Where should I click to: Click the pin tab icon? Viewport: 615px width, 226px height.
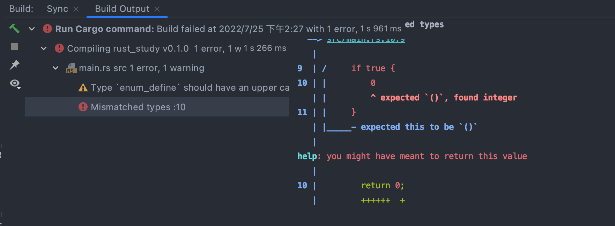pos(15,65)
